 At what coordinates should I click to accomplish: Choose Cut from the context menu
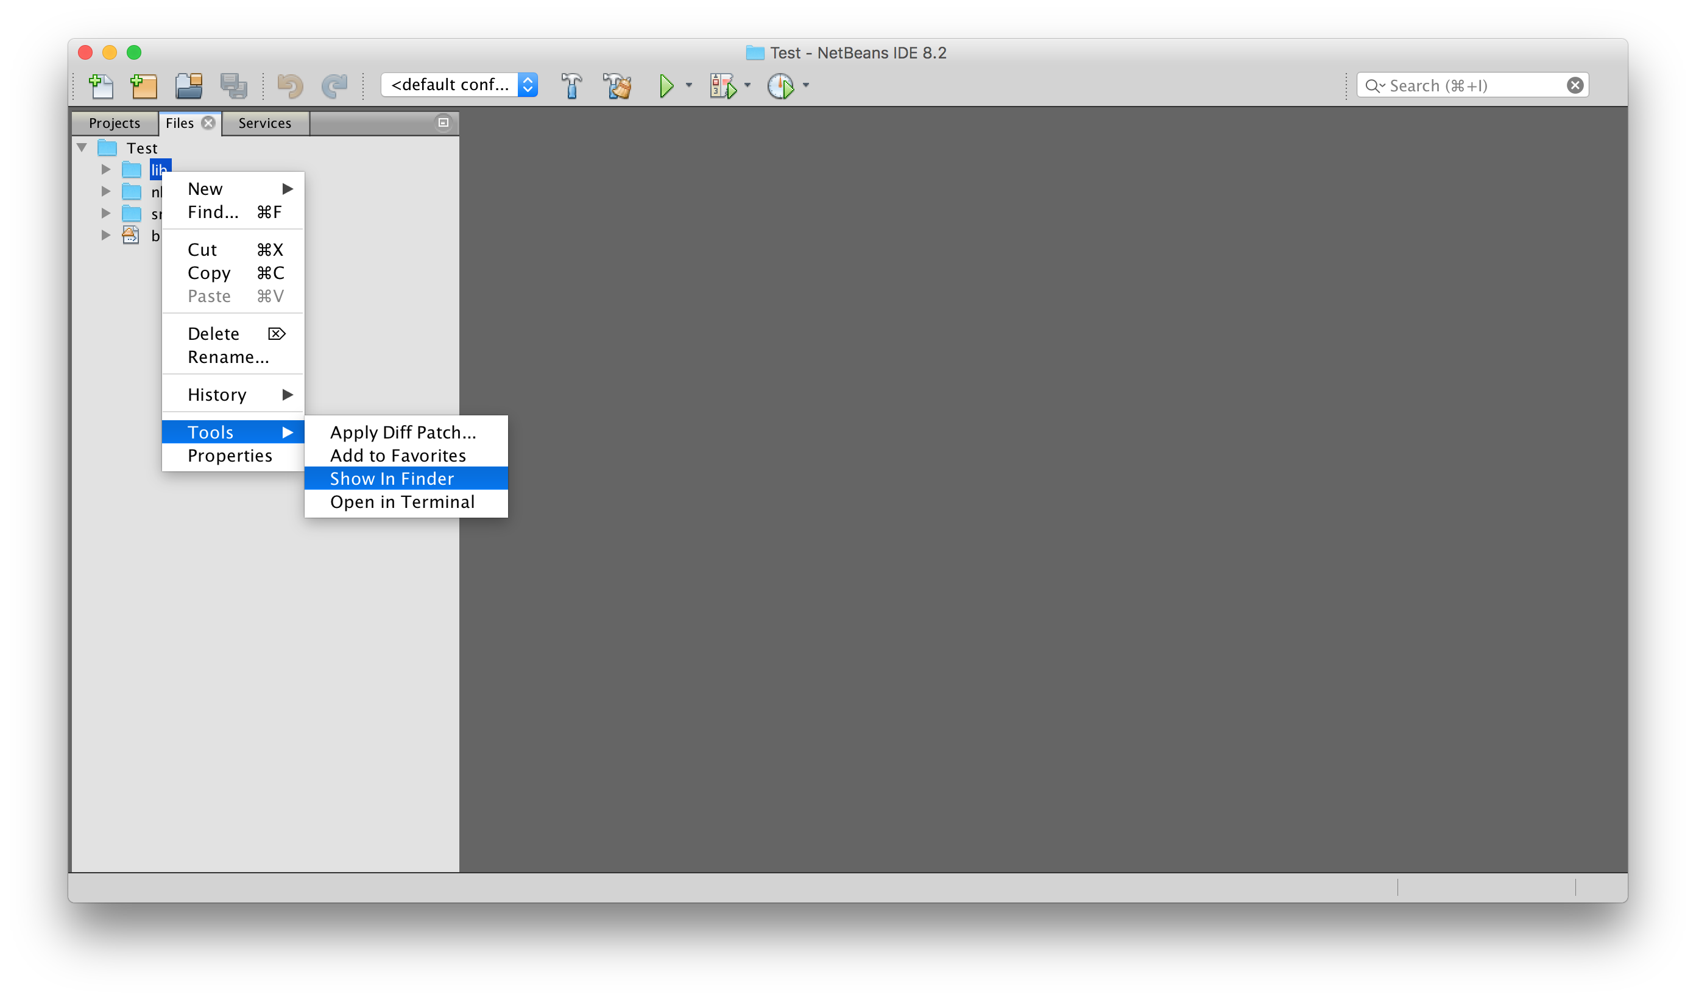[x=233, y=250]
